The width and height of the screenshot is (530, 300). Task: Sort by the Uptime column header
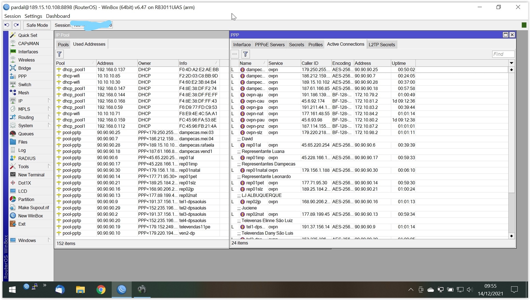(x=403, y=63)
